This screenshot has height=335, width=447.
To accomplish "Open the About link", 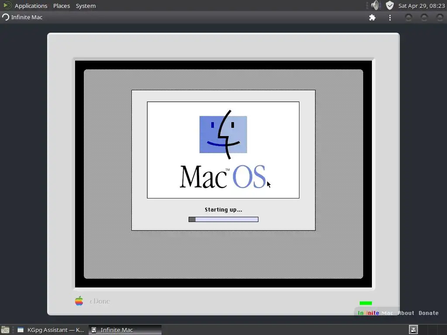I will pos(406,313).
